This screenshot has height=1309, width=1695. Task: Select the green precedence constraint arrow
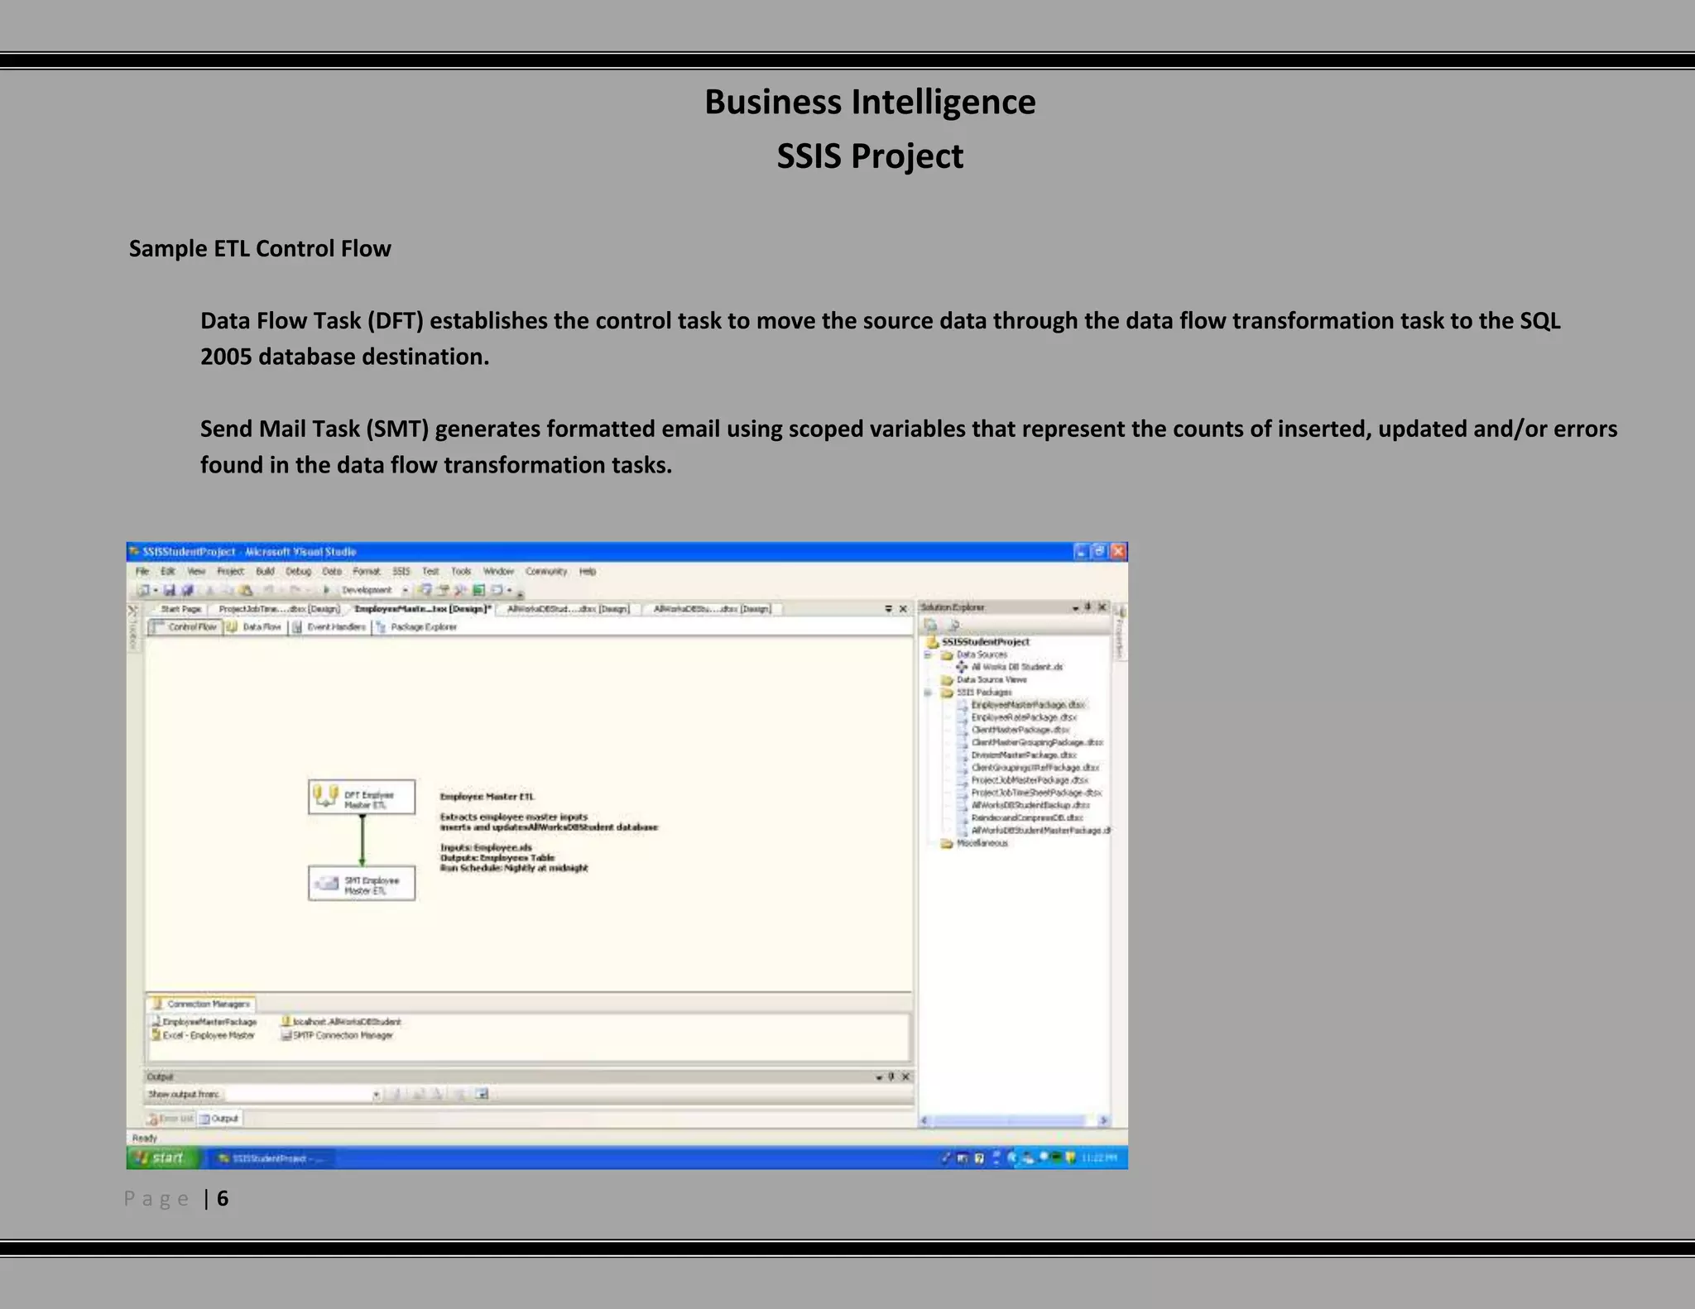click(362, 841)
